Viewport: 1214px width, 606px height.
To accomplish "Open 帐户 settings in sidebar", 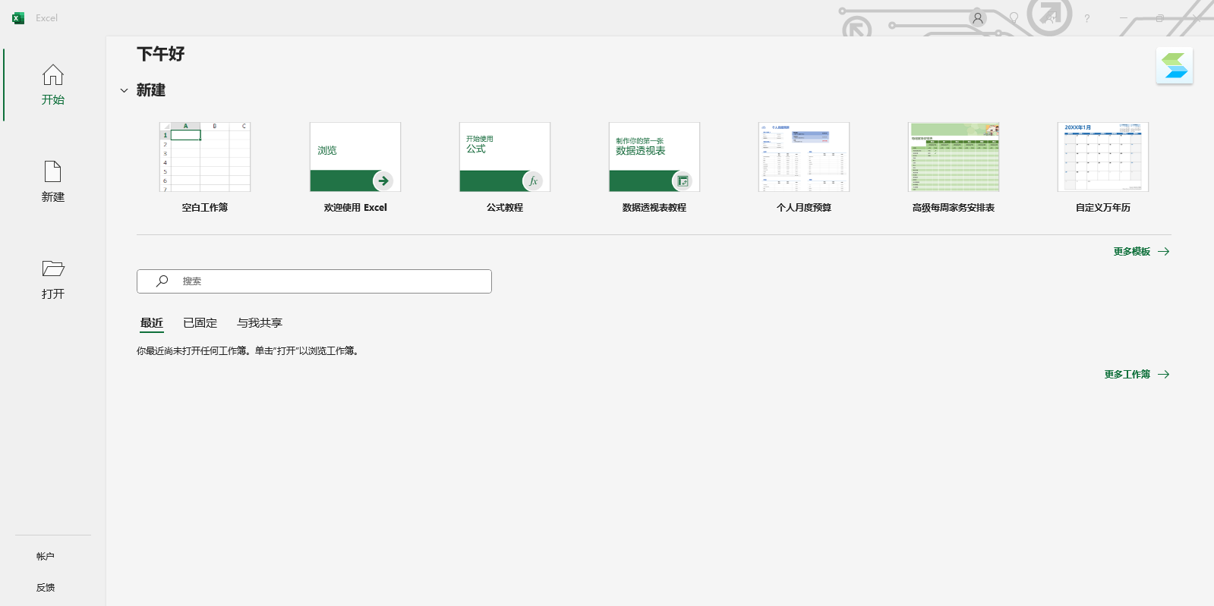I will [46, 557].
